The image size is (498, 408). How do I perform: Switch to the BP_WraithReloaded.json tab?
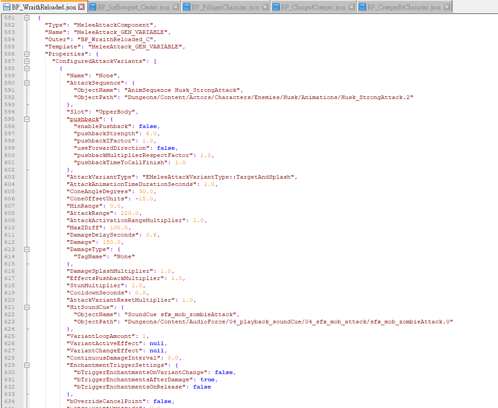click(44, 7)
